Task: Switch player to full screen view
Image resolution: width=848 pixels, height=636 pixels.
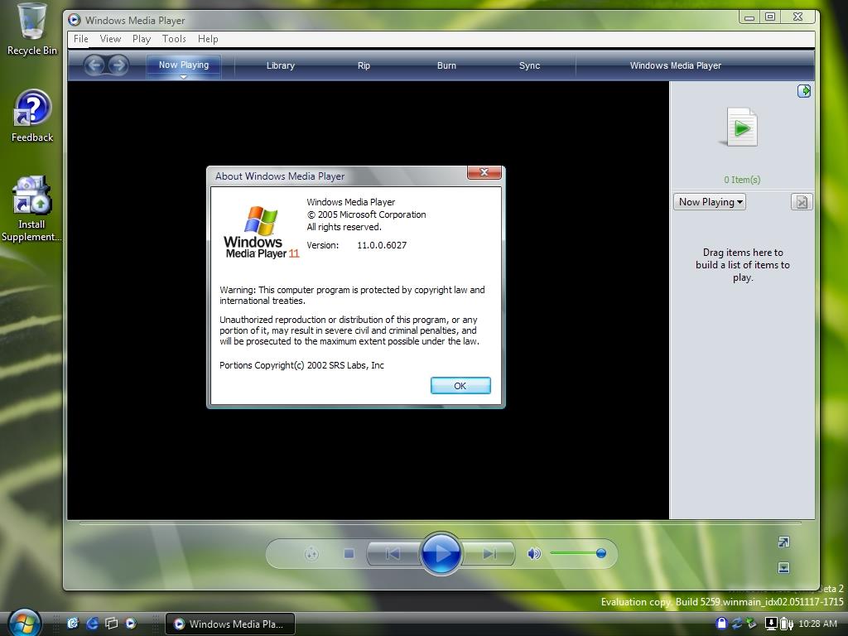Action: [x=783, y=542]
